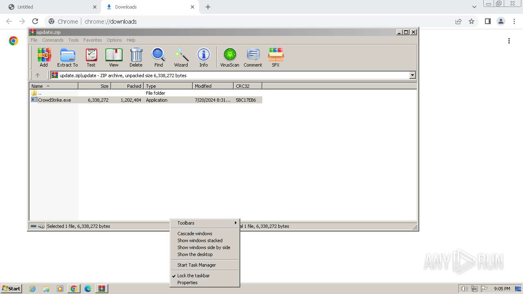Open the Tools menu
This screenshot has height=294, width=523.
(74, 40)
